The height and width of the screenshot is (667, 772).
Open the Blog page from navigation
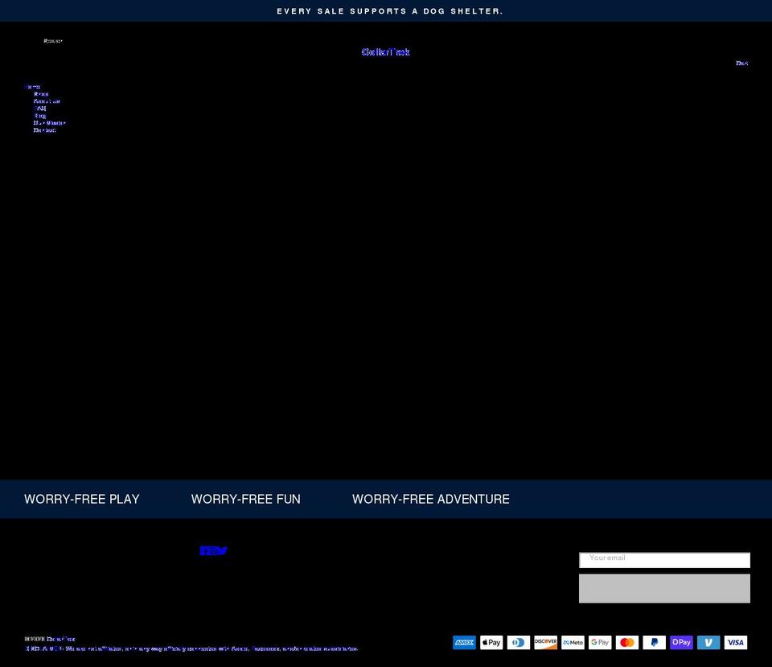tap(39, 115)
